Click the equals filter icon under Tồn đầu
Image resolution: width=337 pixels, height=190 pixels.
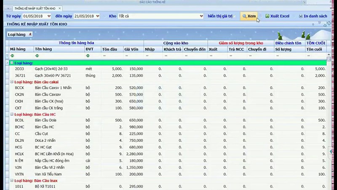click(104, 56)
